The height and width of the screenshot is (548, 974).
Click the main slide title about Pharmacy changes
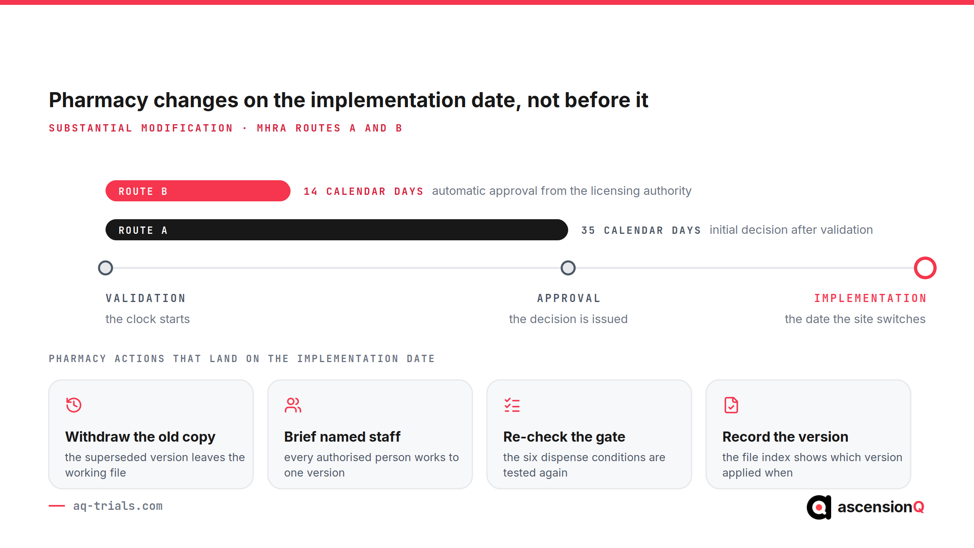pos(348,100)
